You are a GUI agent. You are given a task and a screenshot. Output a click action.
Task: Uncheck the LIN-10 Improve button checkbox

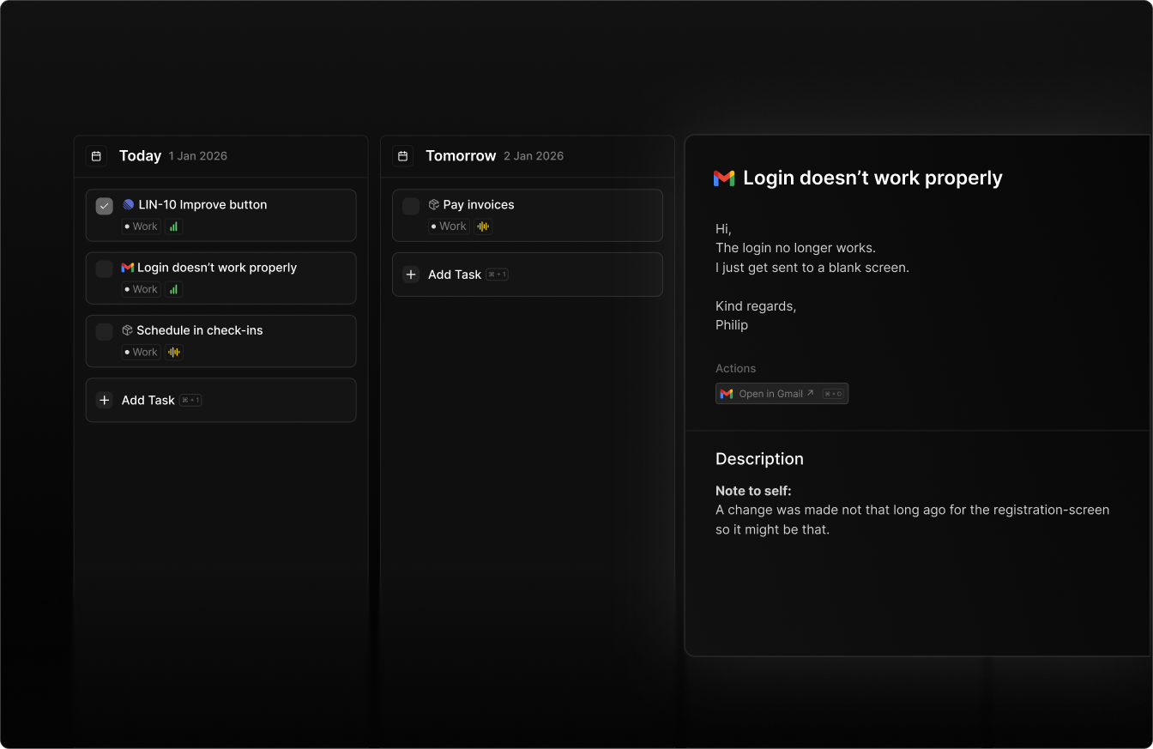(x=105, y=206)
